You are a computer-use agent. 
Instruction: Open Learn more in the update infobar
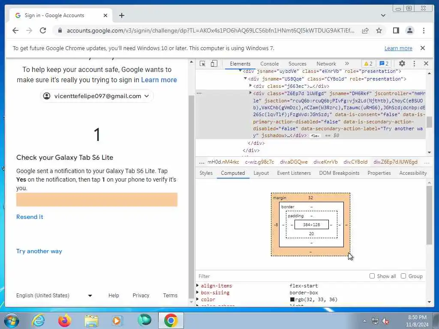(x=398, y=48)
